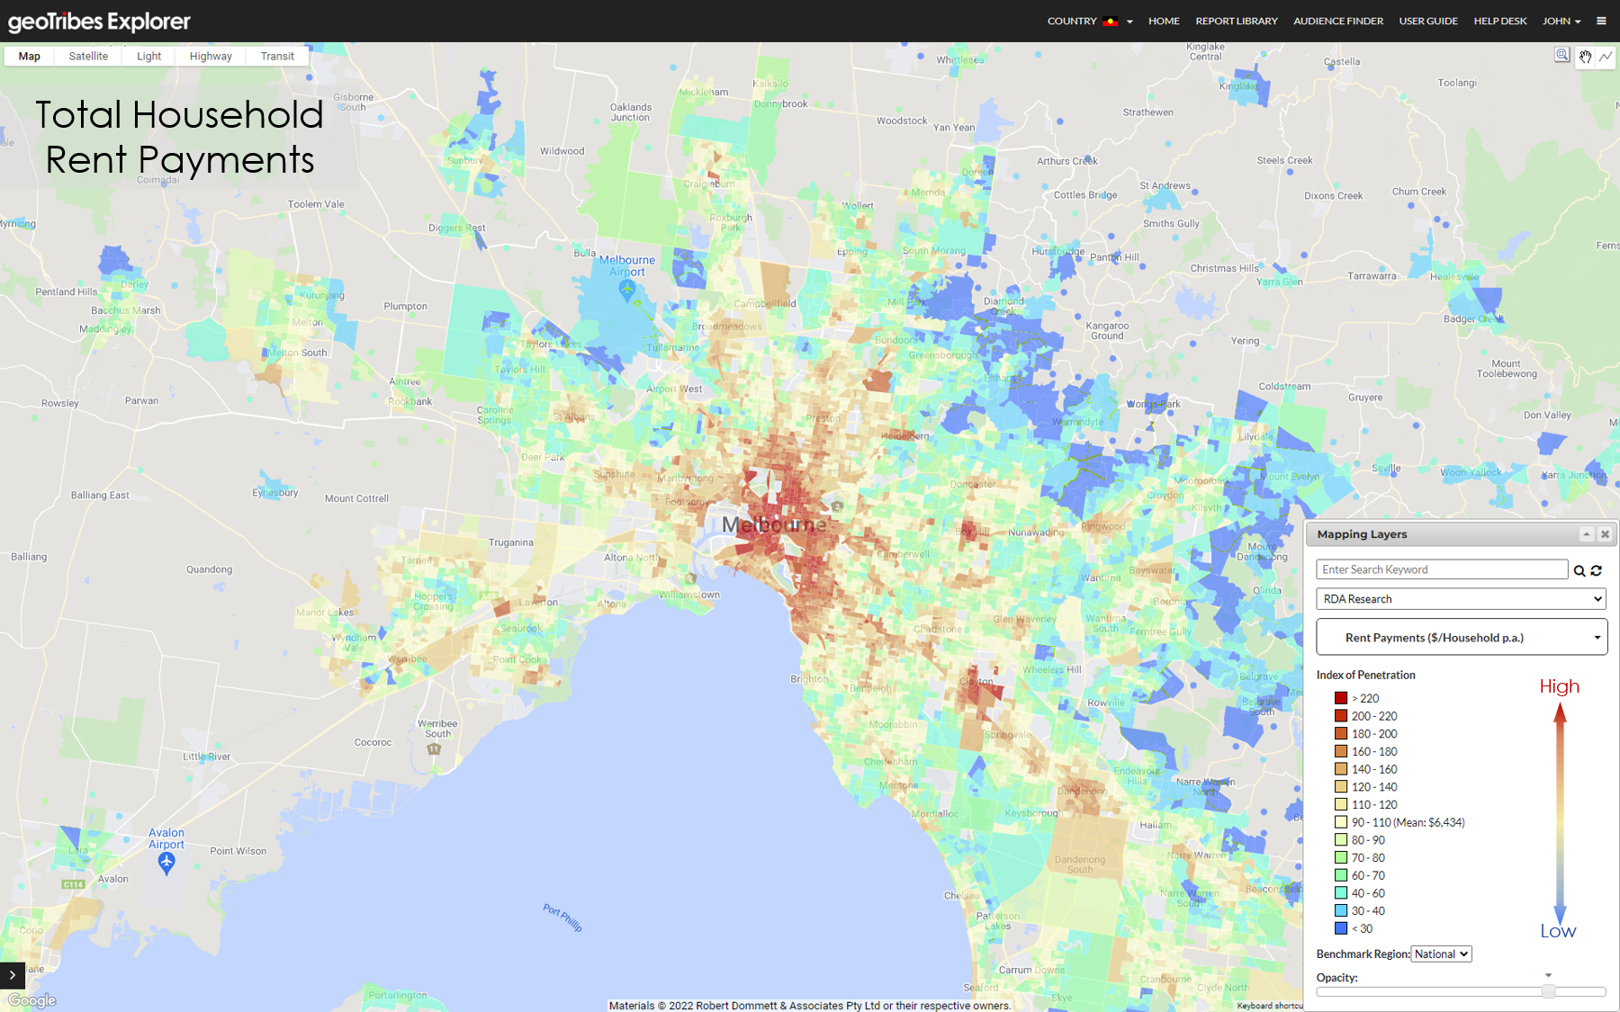Viewport: 1620px width, 1012px height.
Task: Turn on the Highway map style
Action: pos(210,56)
